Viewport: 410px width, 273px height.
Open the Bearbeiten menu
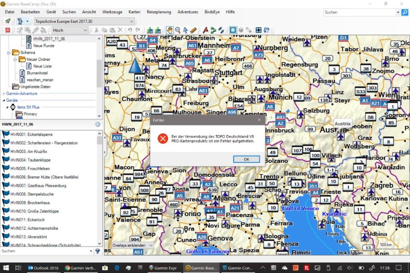tap(30, 12)
